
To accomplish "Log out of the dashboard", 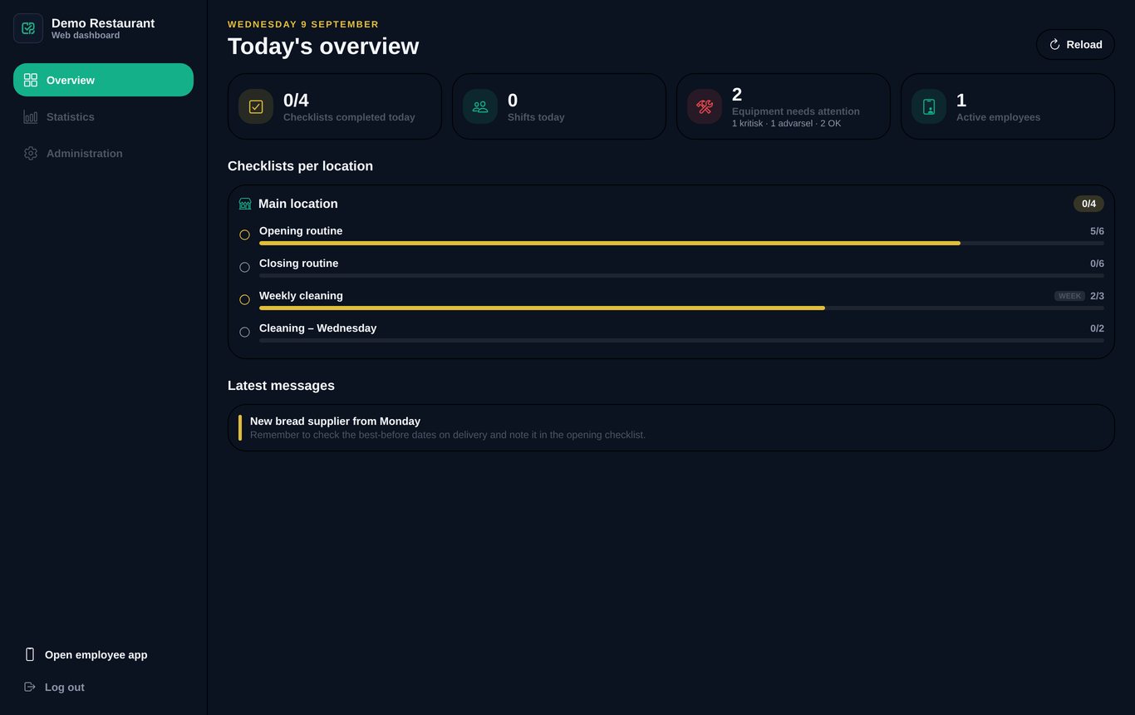I will point(103,687).
